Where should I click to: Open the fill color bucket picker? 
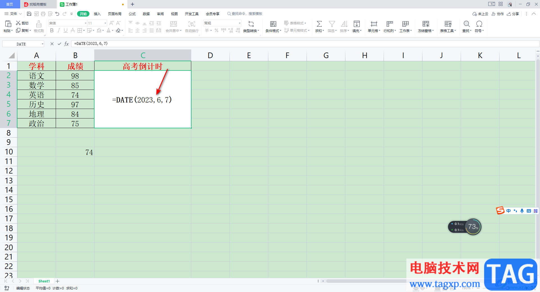[x=99, y=30]
